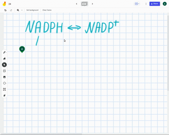Insert an image
Image resolution: width=169 pixels, height=135 pixels.
click(4, 77)
